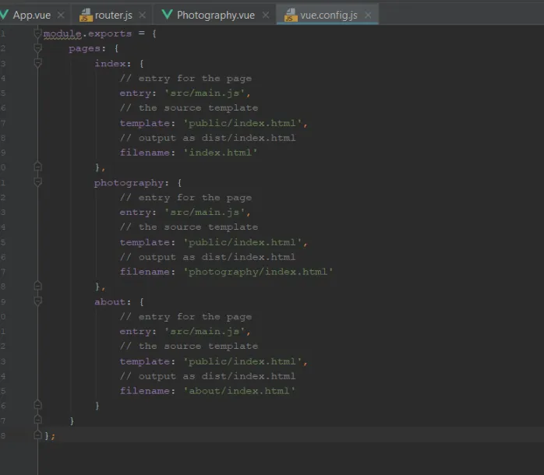The height and width of the screenshot is (475, 544).
Task: Collapse the about block fold marker
Action: 38,301
